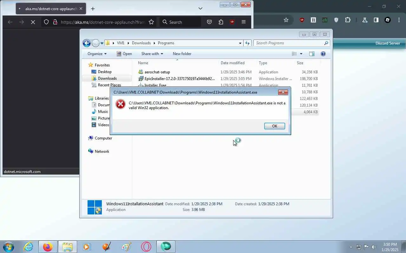Stop loading the Firefox page
The image size is (406, 253).
(33, 22)
